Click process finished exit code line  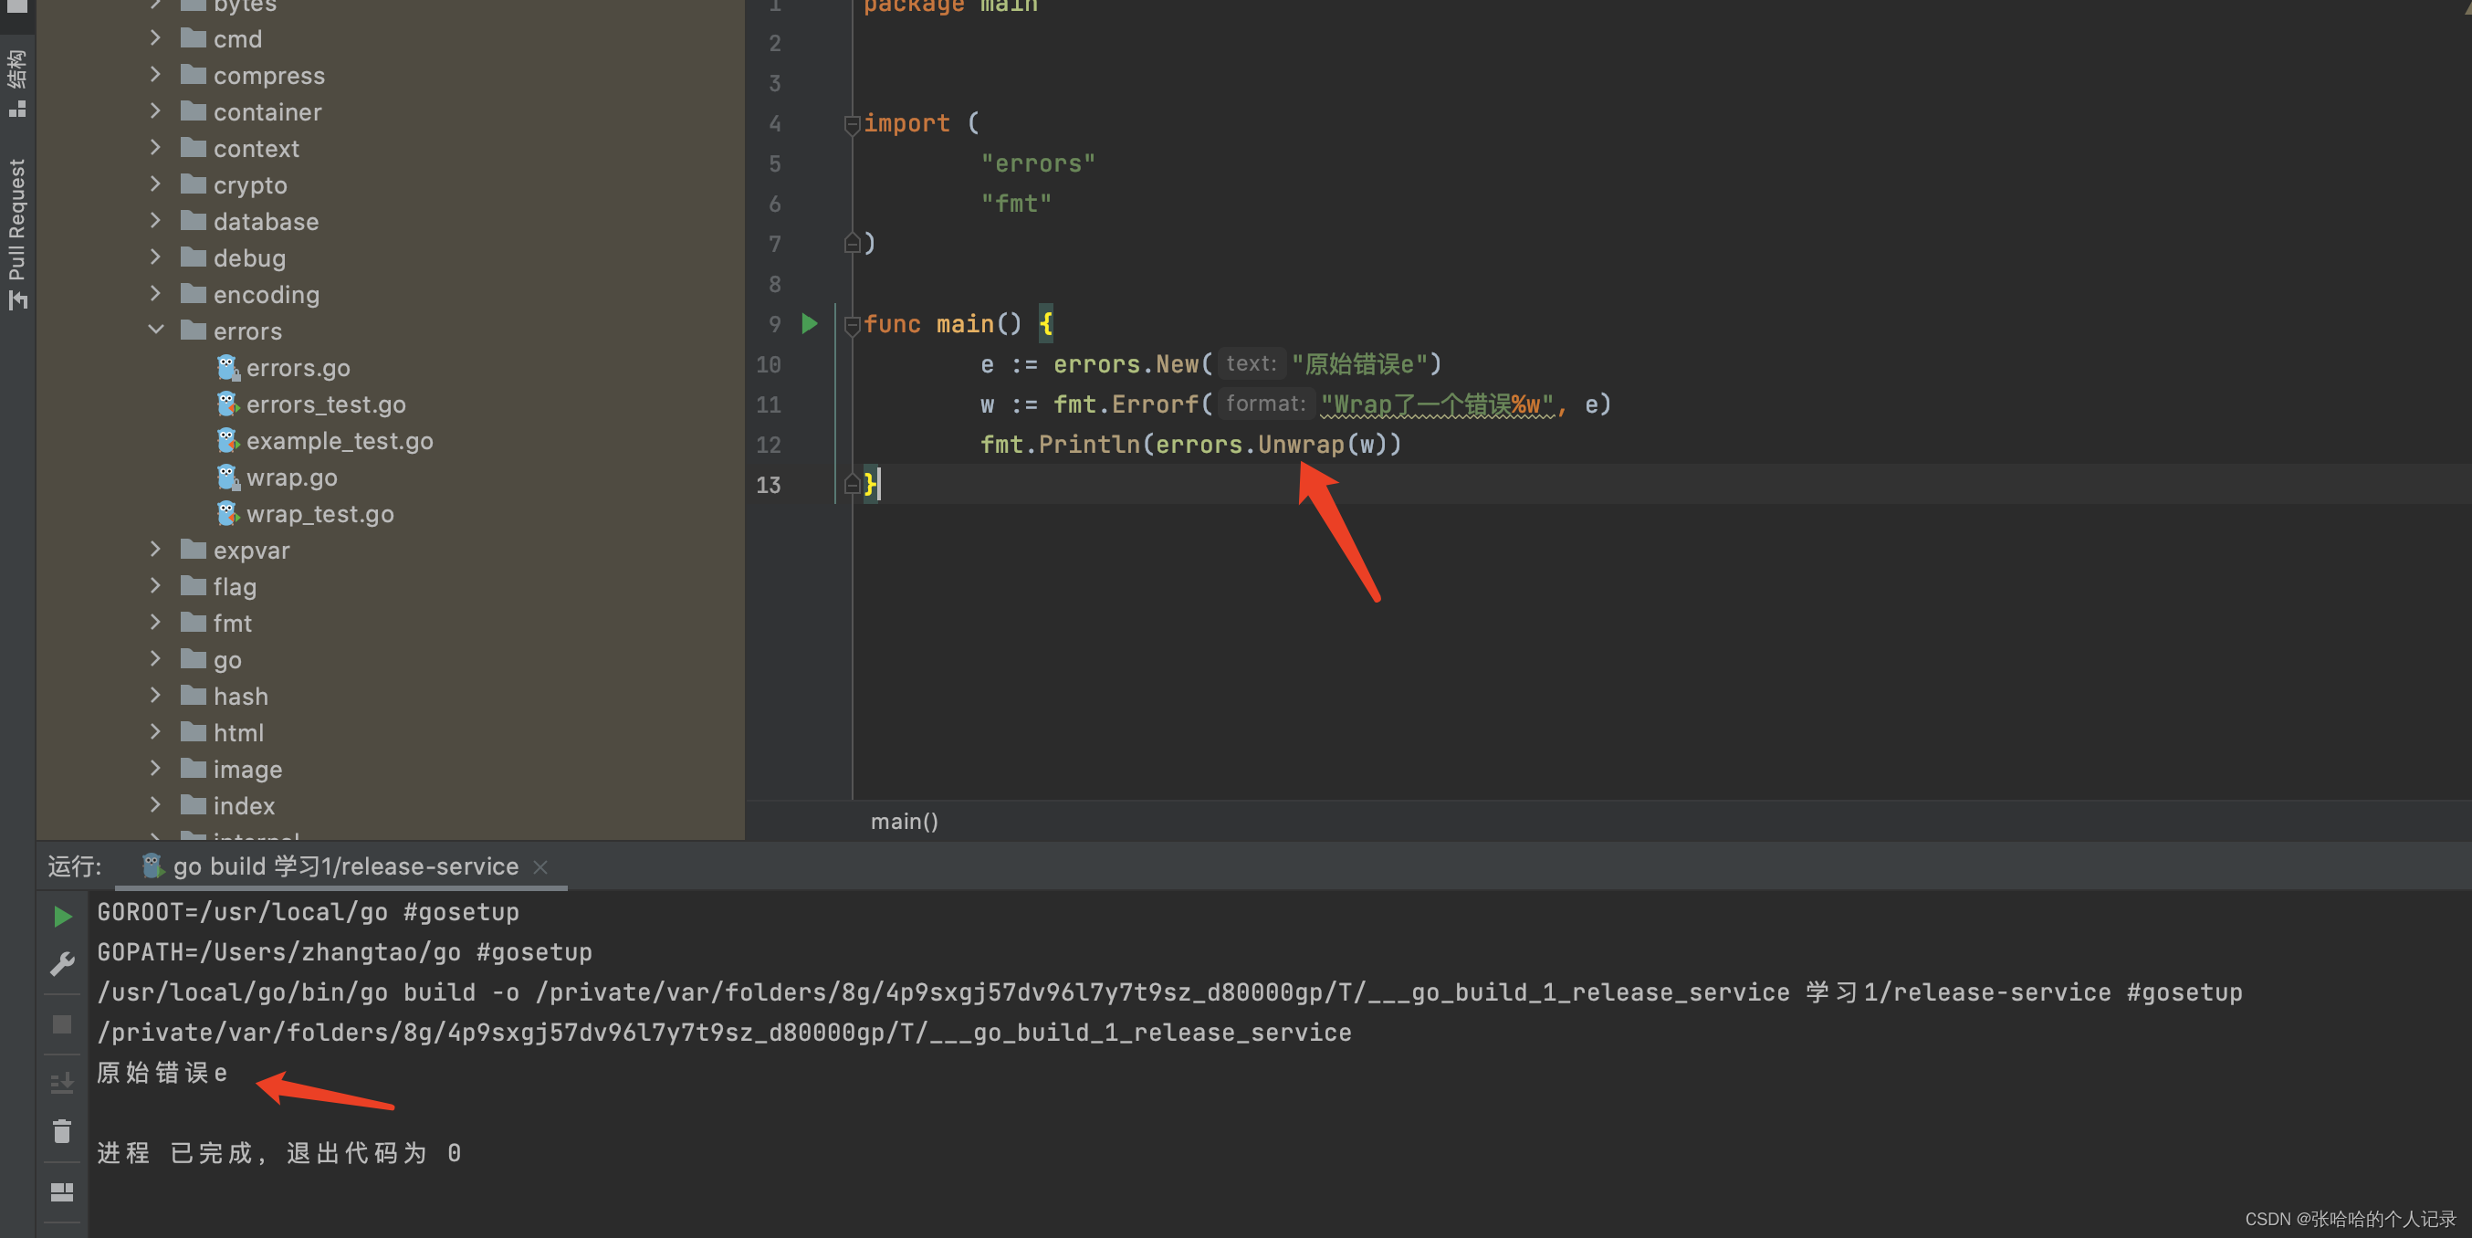279,1152
